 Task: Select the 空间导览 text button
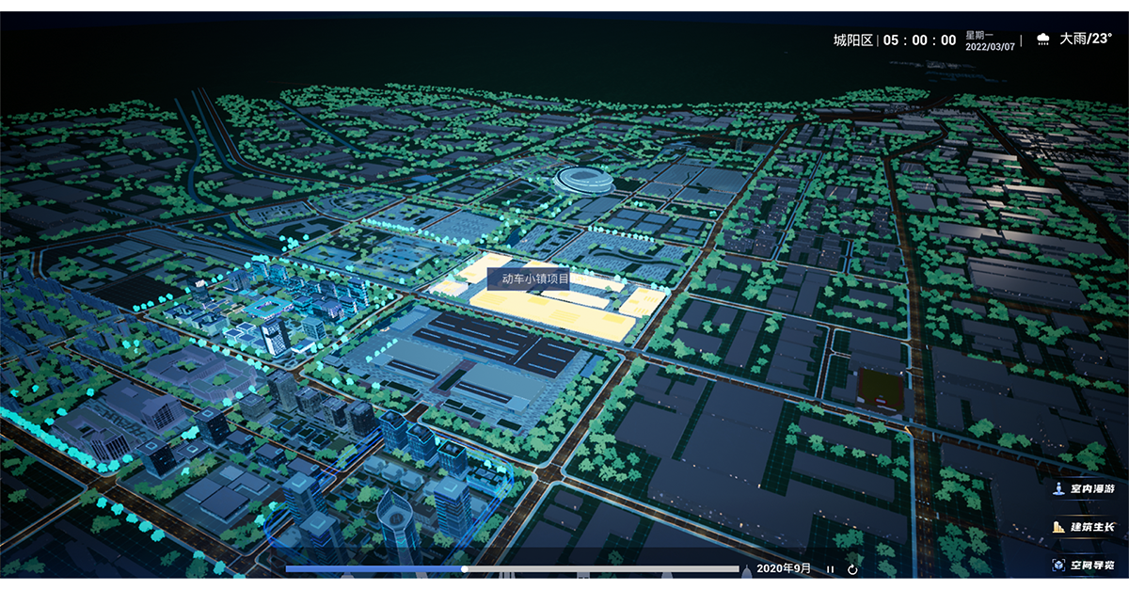[1091, 566]
